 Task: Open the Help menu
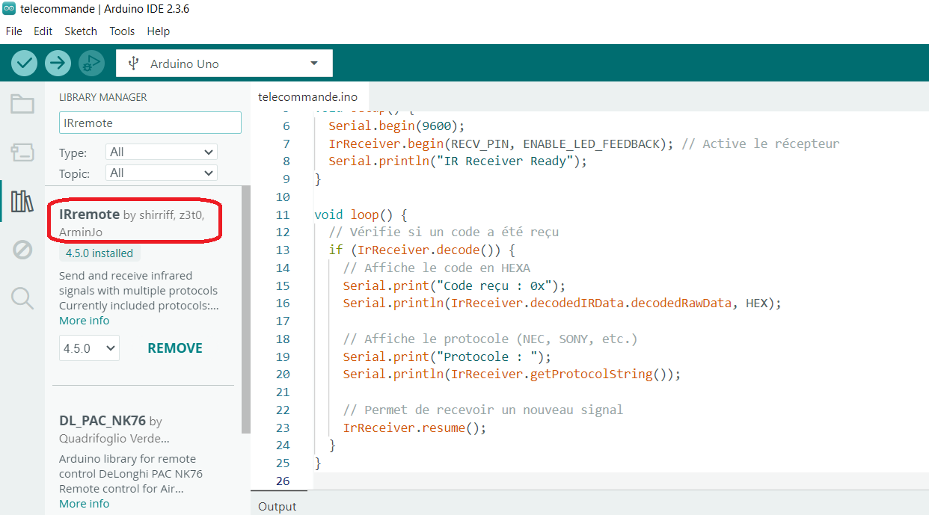(x=159, y=31)
